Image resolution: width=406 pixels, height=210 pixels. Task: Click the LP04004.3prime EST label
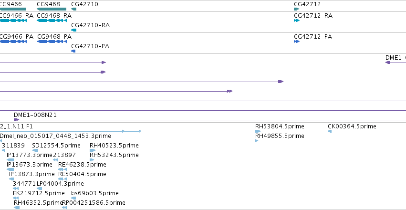tap(60, 184)
